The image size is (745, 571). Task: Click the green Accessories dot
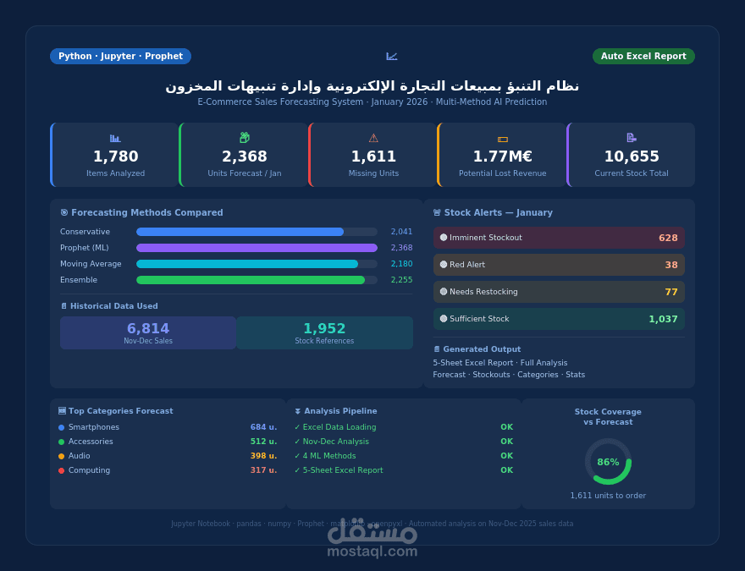[61, 442]
